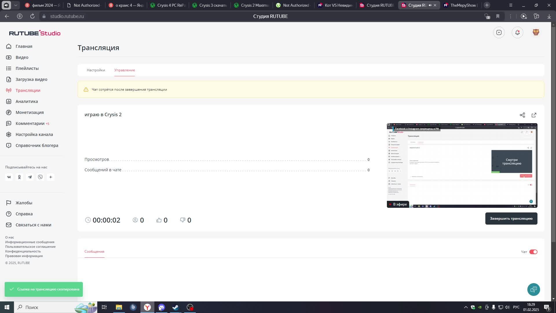Viewport: 556px width, 313px height.
Task: Mute the audio-playing Студия RUTUBE tab
Action: pyautogui.click(x=430, y=5)
